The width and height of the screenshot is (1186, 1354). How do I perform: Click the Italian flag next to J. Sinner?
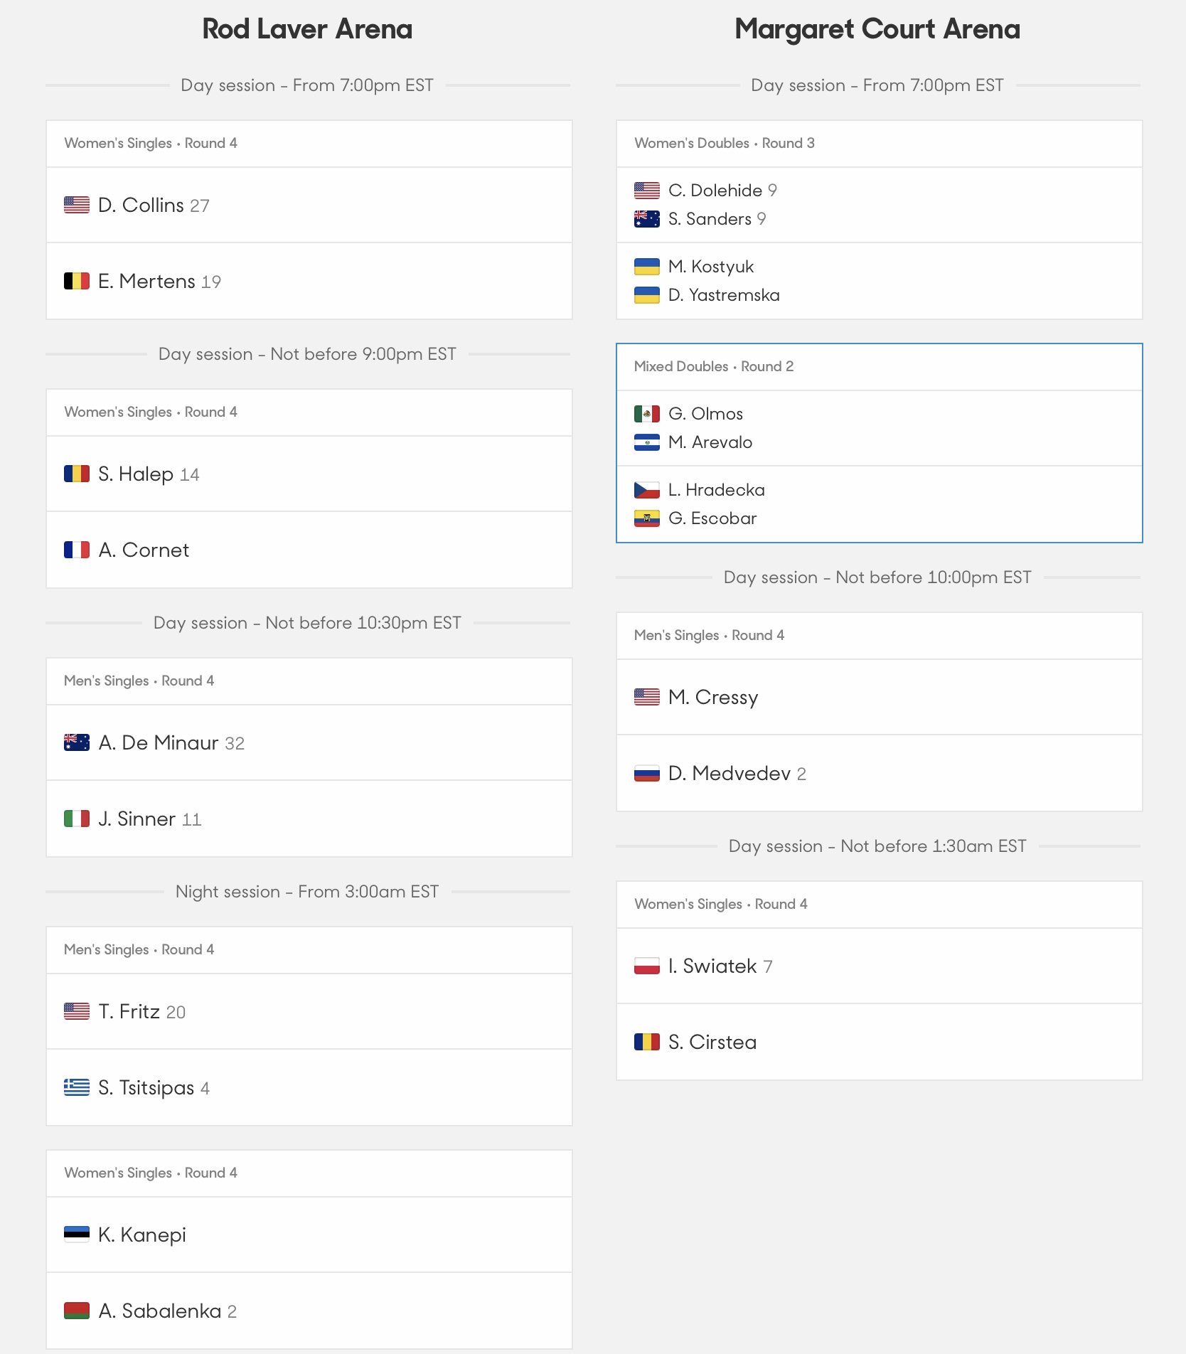[x=77, y=819]
